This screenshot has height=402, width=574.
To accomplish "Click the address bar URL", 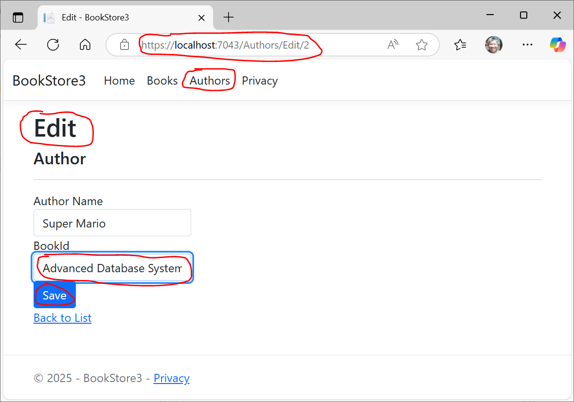I will [x=225, y=45].
